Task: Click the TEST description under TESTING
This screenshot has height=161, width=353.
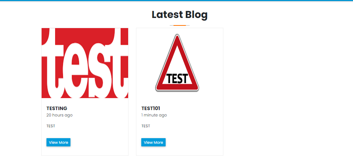Action: pyautogui.click(x=51, y=126)
